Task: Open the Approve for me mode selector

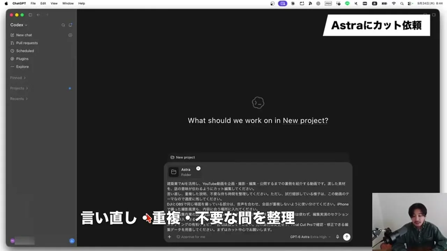Action: [x=191, y=237]
